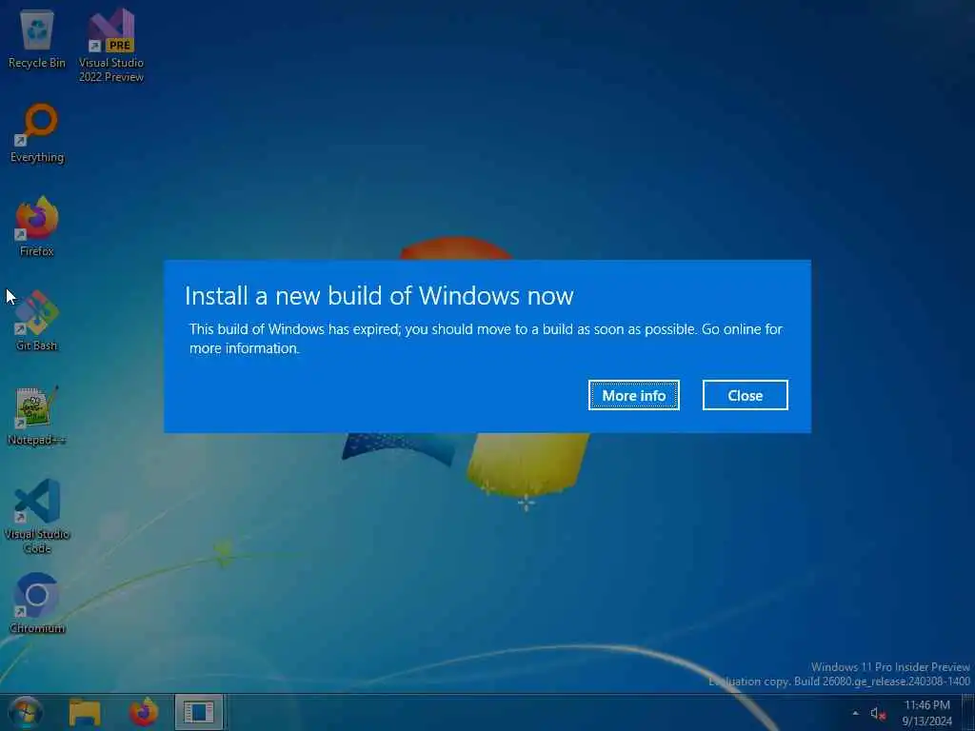Close the Windows build expired dialog
This screenshot has height=731, width=975.
745,395
